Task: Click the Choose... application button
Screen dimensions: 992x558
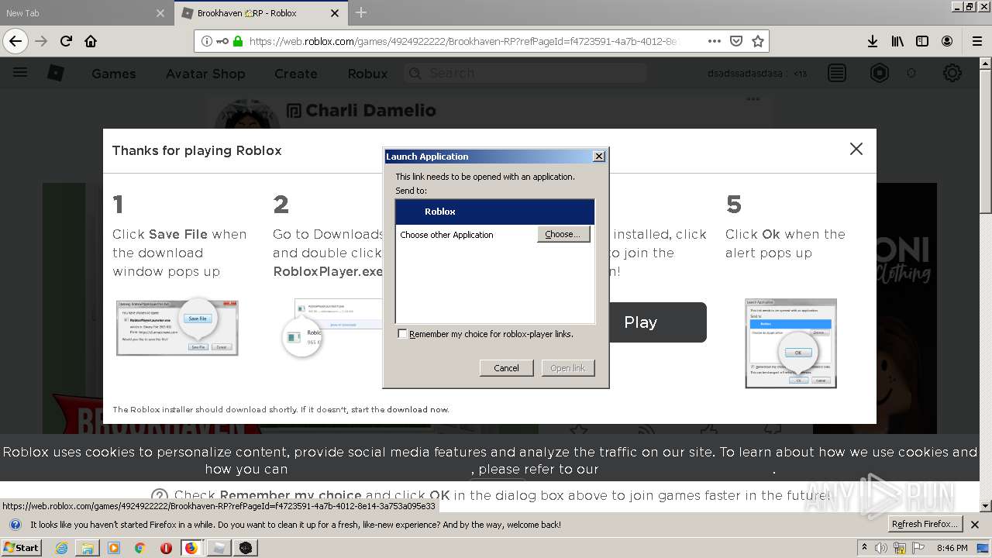Action: coord(563,234)
